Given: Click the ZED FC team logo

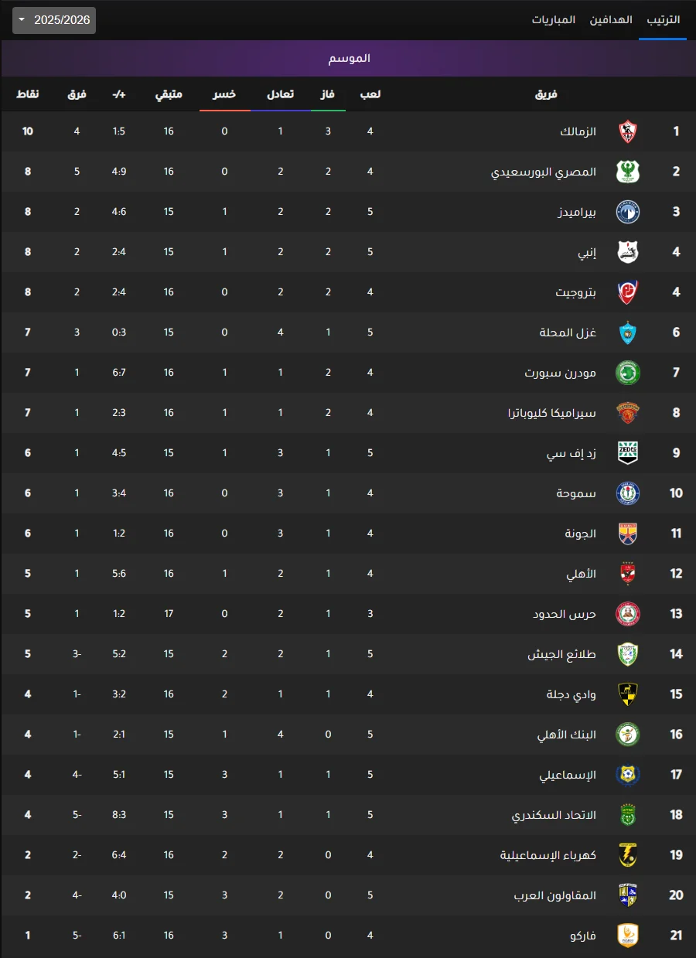Looking at the screenshot, I should coord(627,453).
